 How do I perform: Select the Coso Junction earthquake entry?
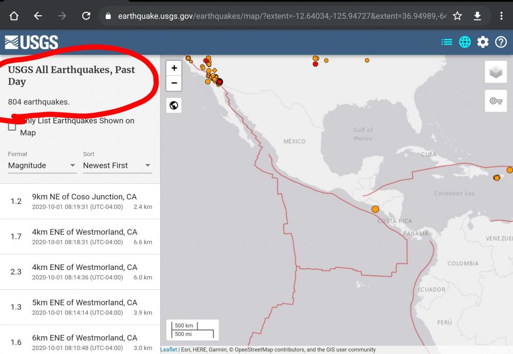click(x=80, y=201)
